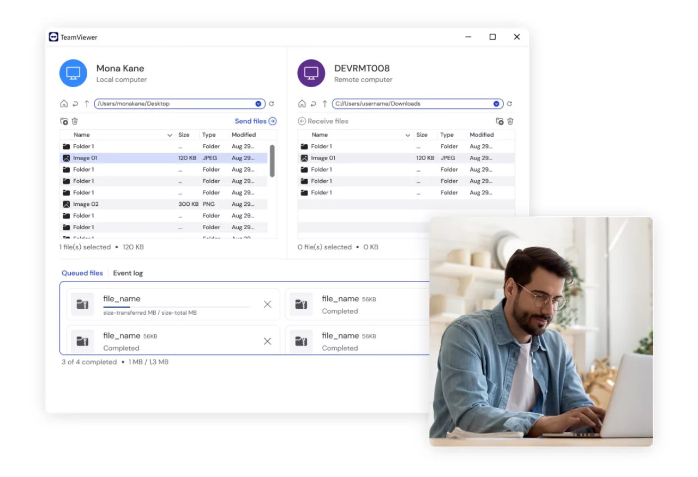Click file icon of the transferring file_name item

[82, 304]
